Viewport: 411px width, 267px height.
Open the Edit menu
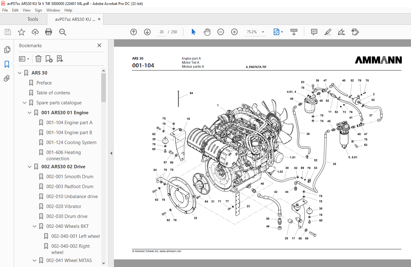(15, 10)
